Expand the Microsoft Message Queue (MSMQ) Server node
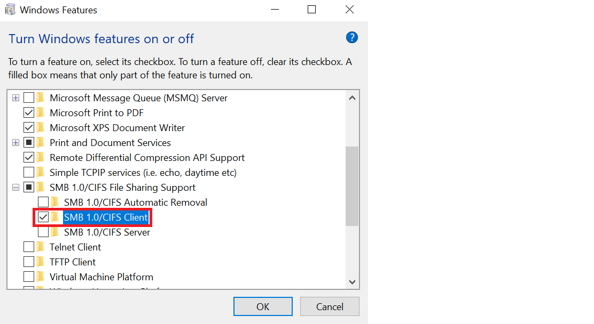 pyautogui.click(x=15, y=98)
